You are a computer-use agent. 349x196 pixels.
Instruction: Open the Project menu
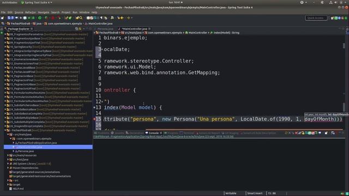[66, 12]
